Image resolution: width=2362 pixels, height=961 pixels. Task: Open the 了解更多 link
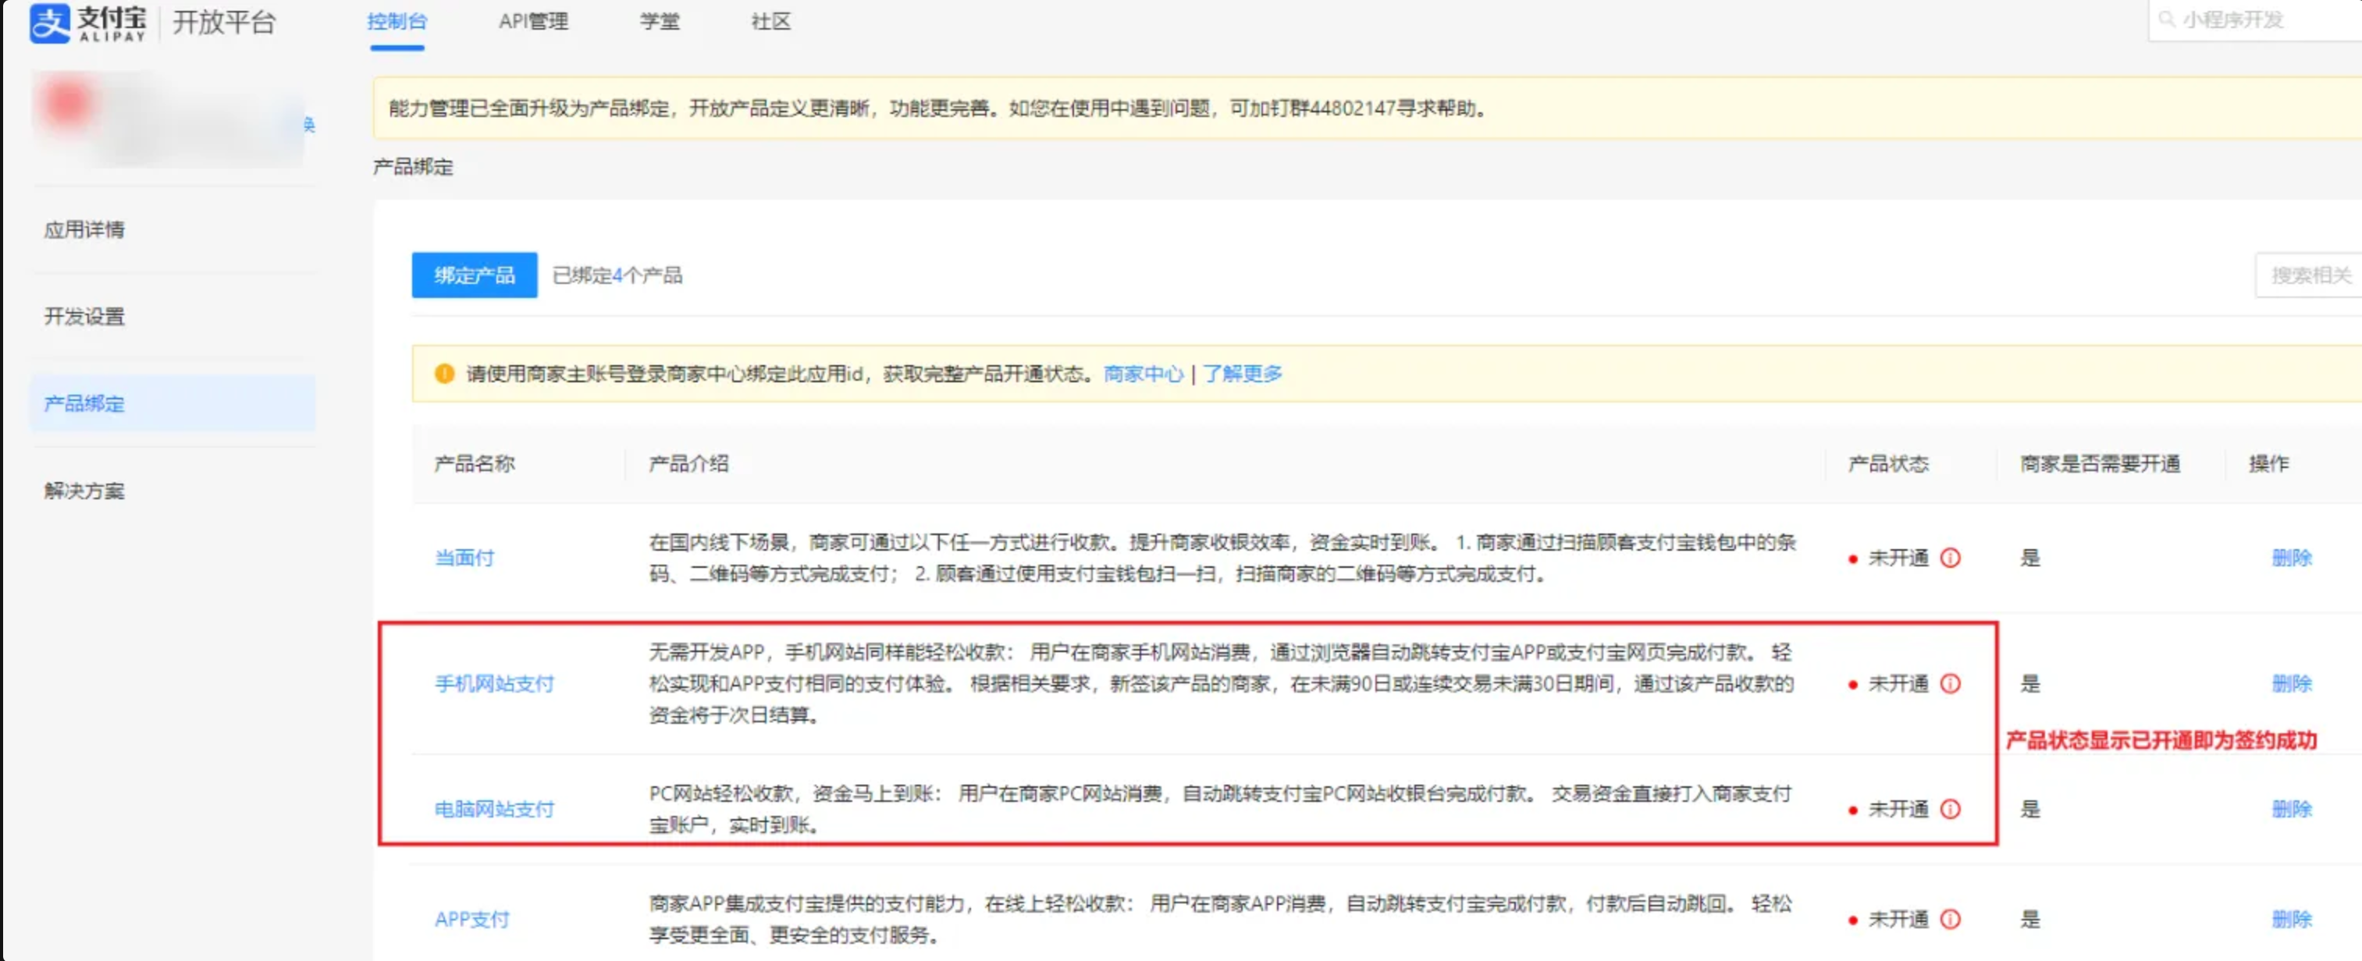pos(1243,374)
